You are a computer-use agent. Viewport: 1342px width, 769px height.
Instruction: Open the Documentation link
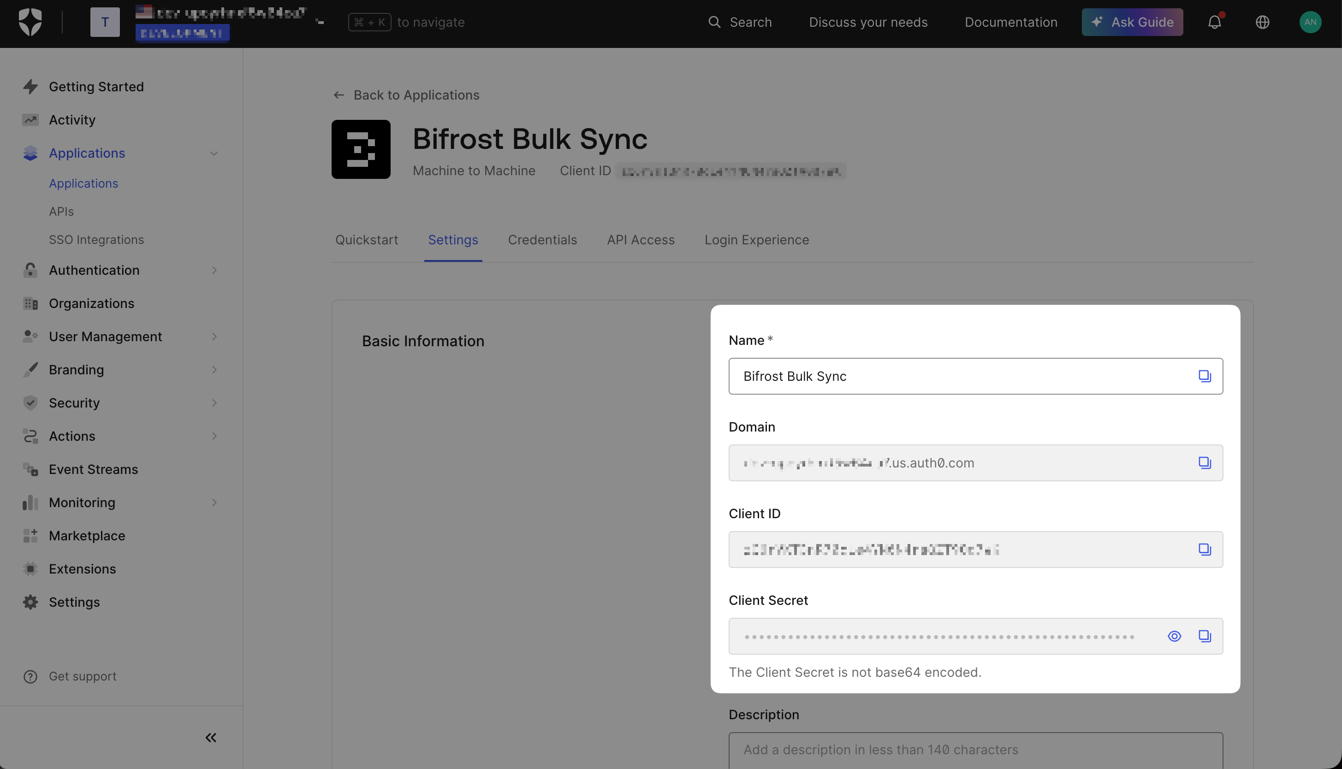pyautogui.click(x=1011, y=22)
